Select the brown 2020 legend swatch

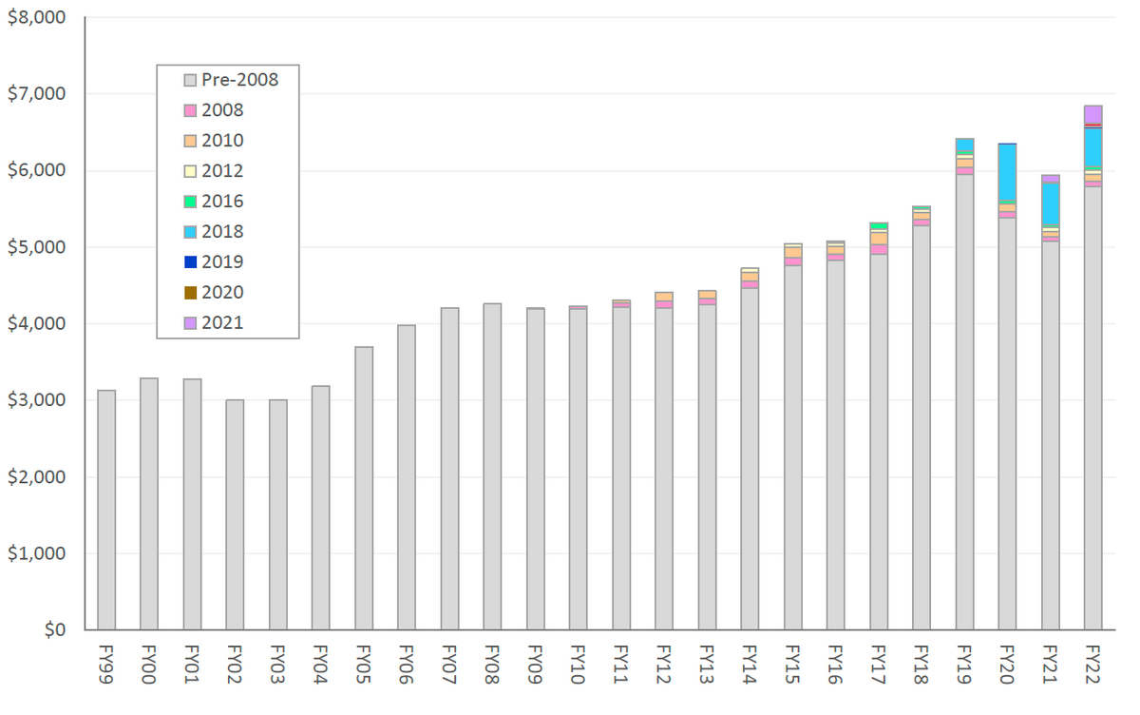coord(190,293)
